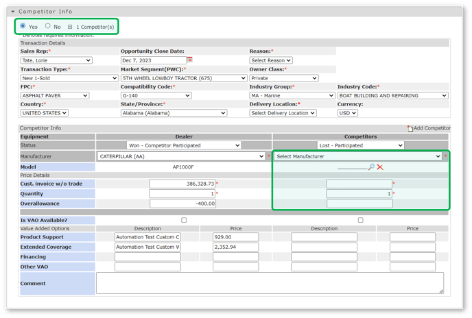This screenshot has width=472, height=318.
Task: Check Dealer Is VAO Available checkbox
Action: [183, 220]
